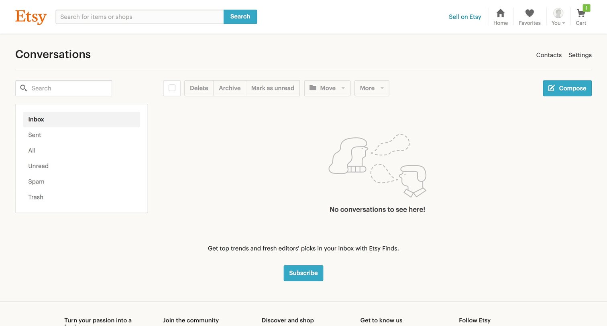
Task: Open the Spam folder
Action: click(81, 182)
